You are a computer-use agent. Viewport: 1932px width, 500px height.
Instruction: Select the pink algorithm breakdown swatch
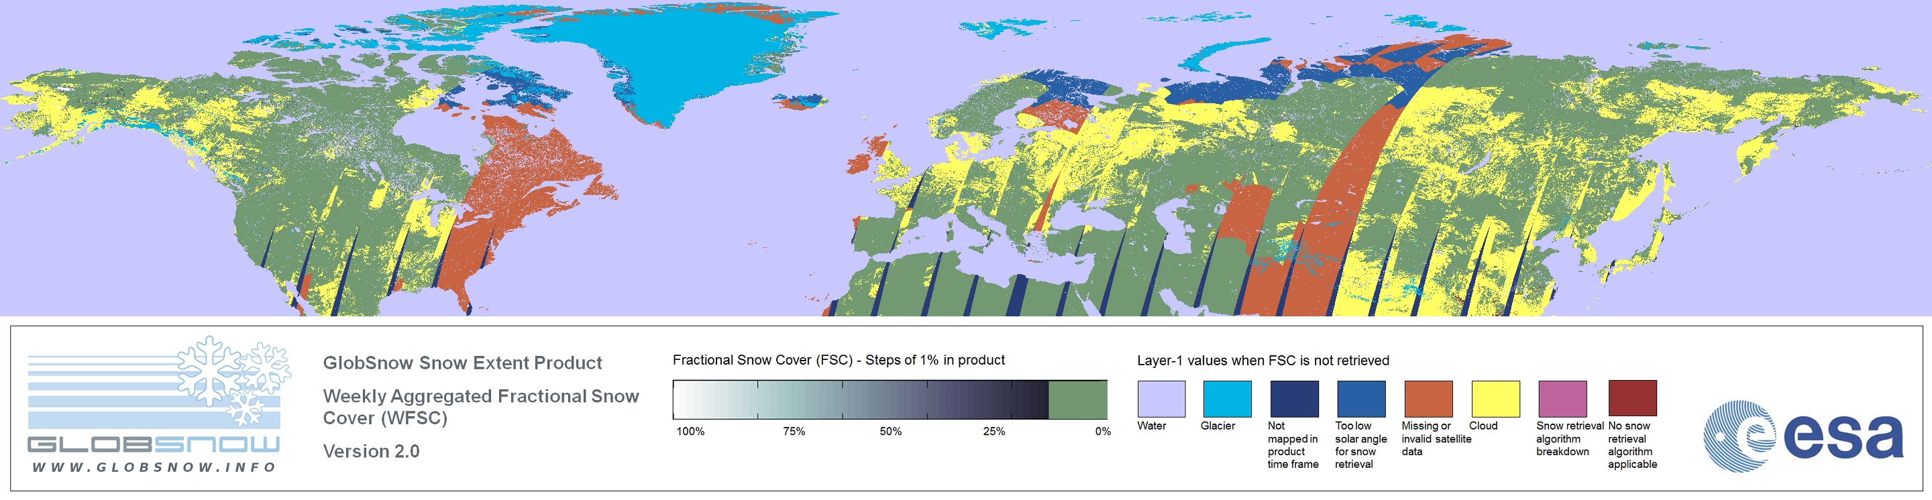(1562, 399)
